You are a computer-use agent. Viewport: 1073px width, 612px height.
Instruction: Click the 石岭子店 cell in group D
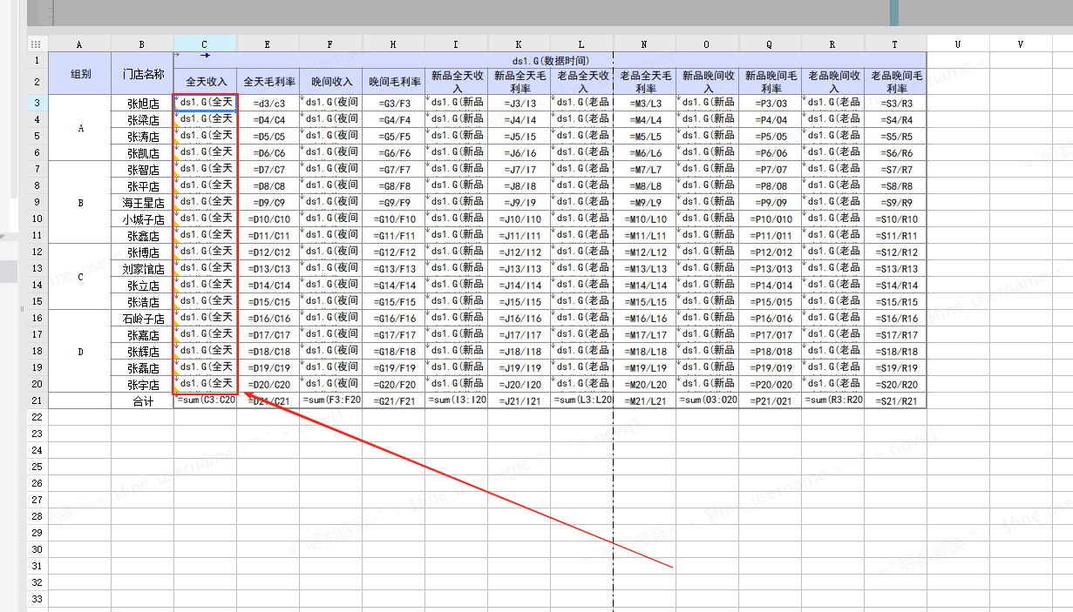[x=143, y=319]
